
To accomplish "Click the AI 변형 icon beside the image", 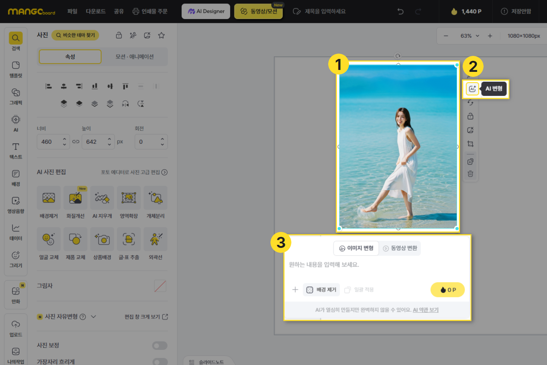I will point(472,89).
